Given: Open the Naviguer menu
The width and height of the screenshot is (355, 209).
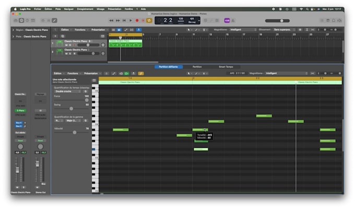Looking at the screenshot, I should pyautogui.click(x=69, y=9).
